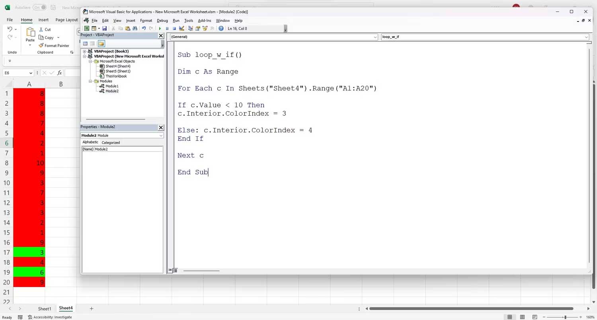
Task: Expand the VBAProject (Book3) tree node
Action: (x=85, y=51)
